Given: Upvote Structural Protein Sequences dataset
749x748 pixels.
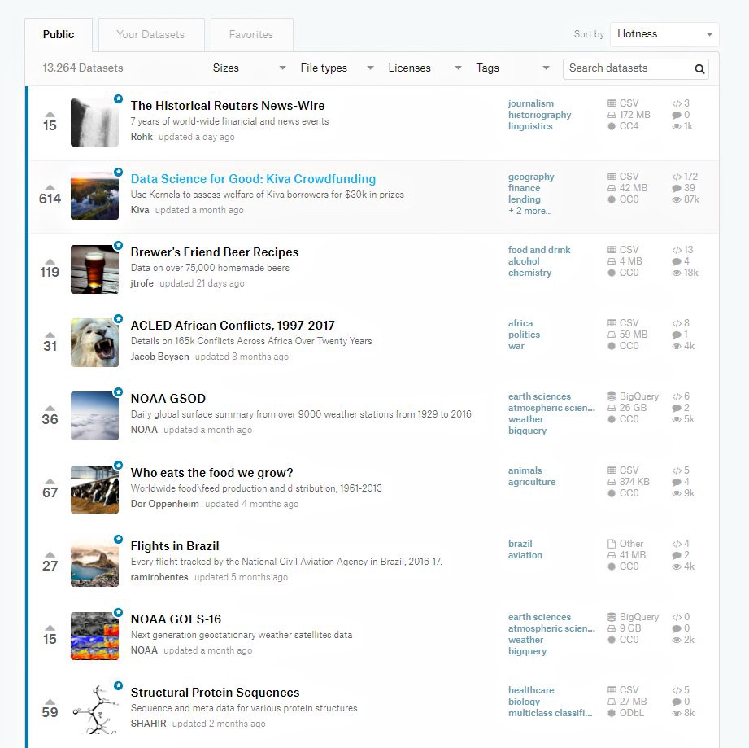Looking at the screenshot, I should [50, 701].
